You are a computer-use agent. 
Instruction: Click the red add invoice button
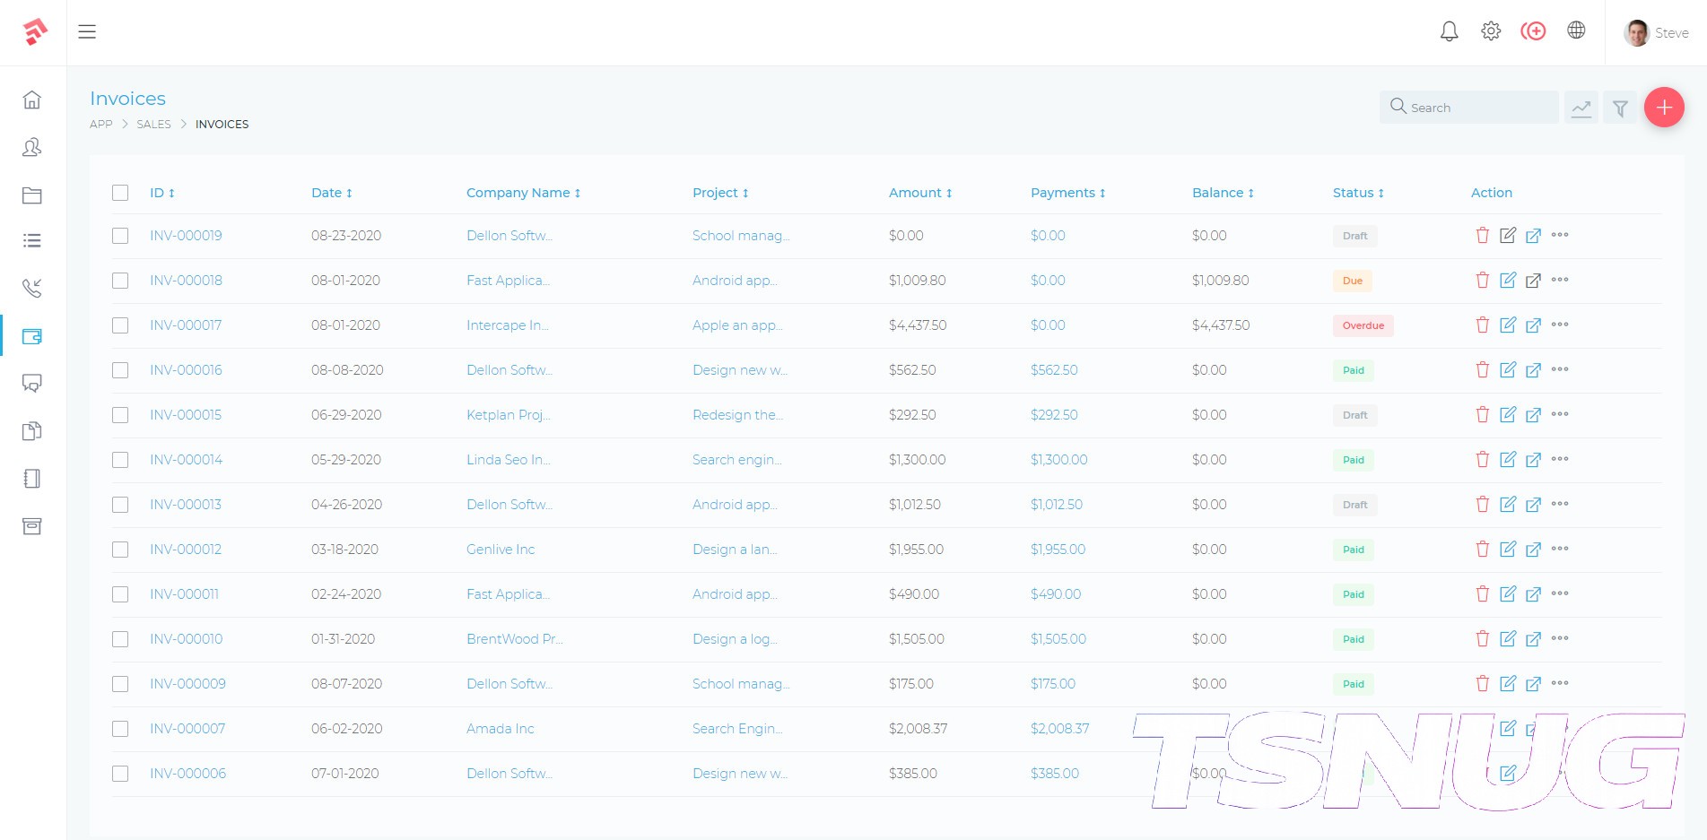[x=1663, y=108]
